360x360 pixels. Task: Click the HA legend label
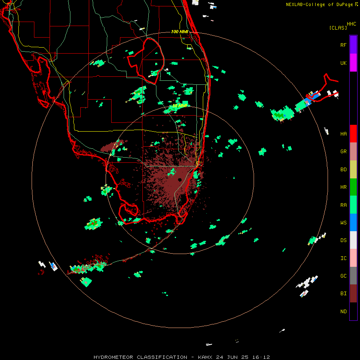(343, 134)
